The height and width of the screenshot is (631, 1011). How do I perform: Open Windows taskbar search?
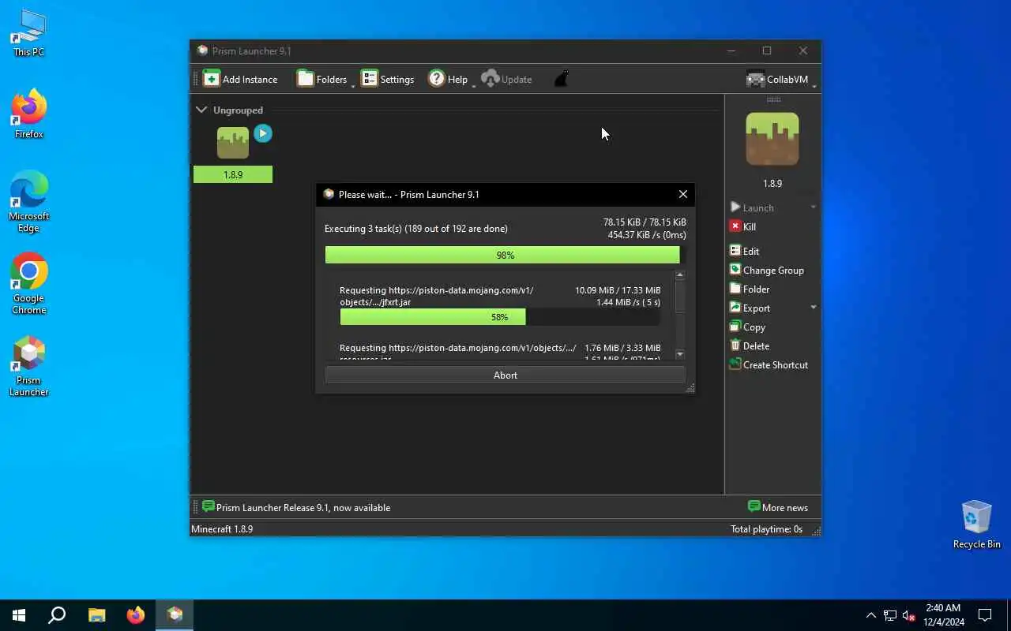57,615
